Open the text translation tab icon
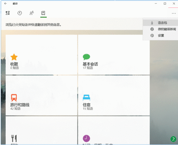 tap(8, 13)
